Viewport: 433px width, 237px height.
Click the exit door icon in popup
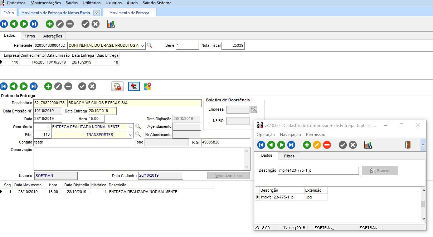408,145
